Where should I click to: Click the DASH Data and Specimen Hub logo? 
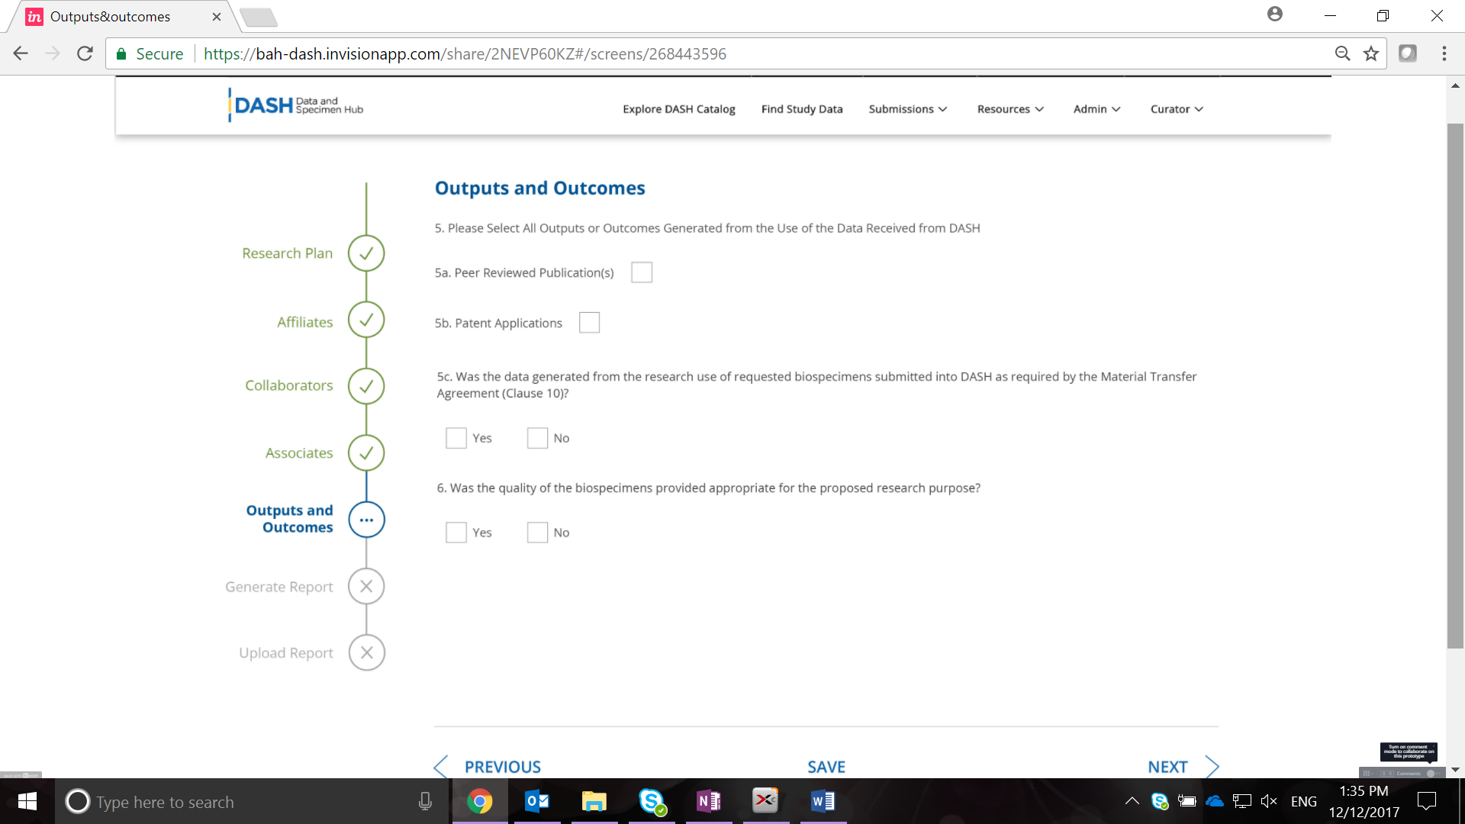(296, 106)
